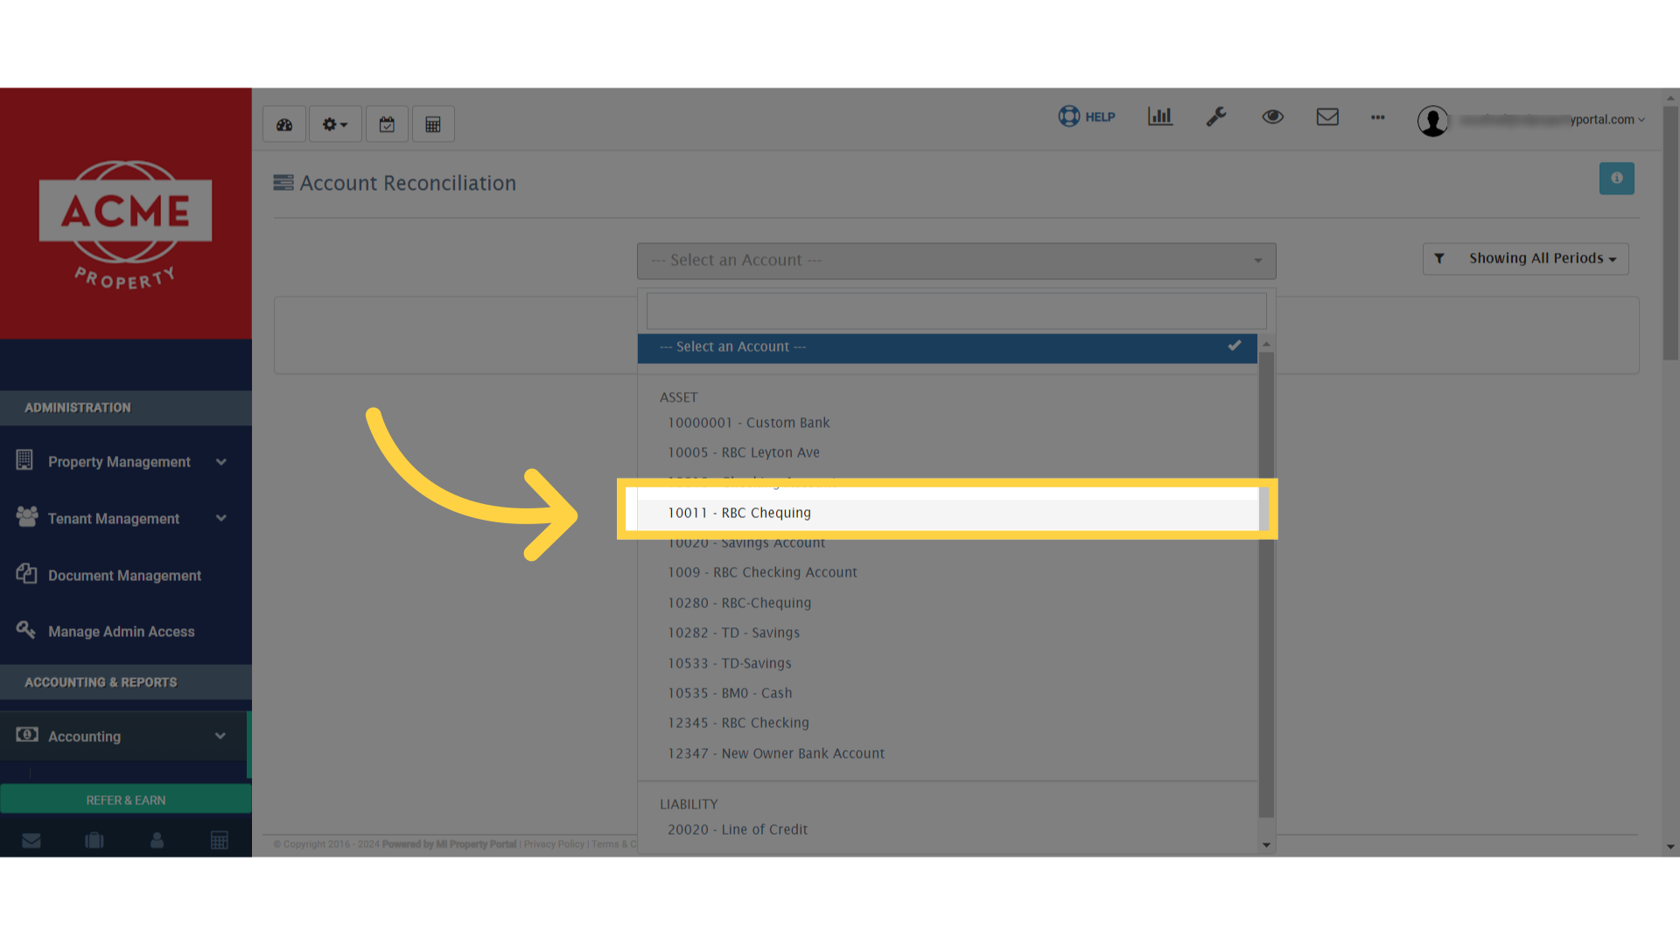Pick 10533 - TD-Savings
The height and width of the screenshot is (945, 1680).
point(948,663)
